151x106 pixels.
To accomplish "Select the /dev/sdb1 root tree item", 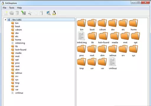I will coord(16,20).
